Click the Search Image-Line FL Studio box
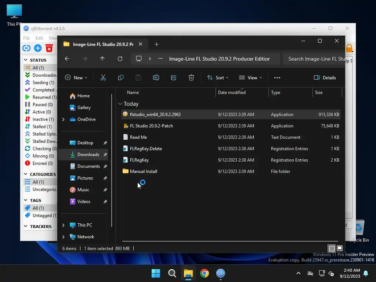Screen dimensions: 376x282 click(314, 59)
